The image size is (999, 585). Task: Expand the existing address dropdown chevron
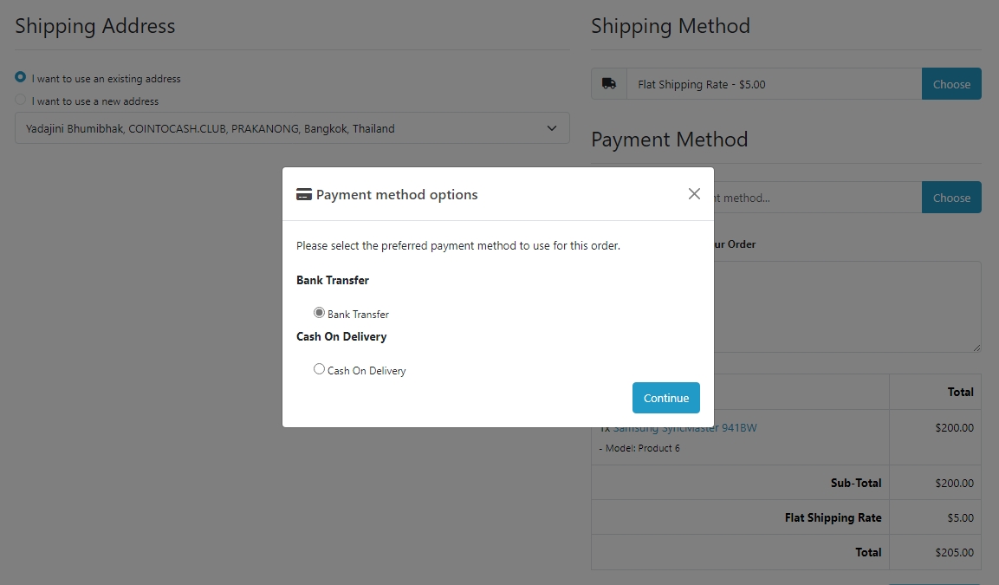click(x=552, y=128)
